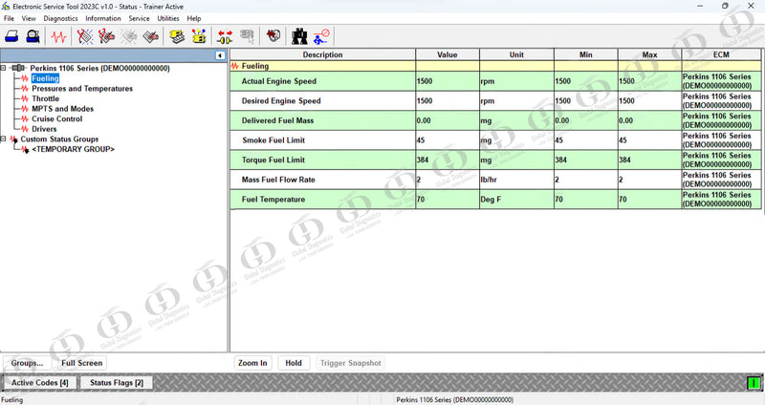Click the binoculars search icon

(299, 36)
